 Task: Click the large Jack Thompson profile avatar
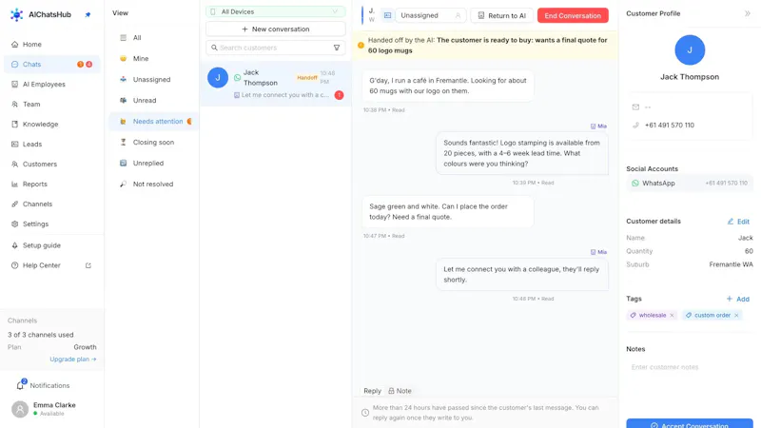[689, 50]
